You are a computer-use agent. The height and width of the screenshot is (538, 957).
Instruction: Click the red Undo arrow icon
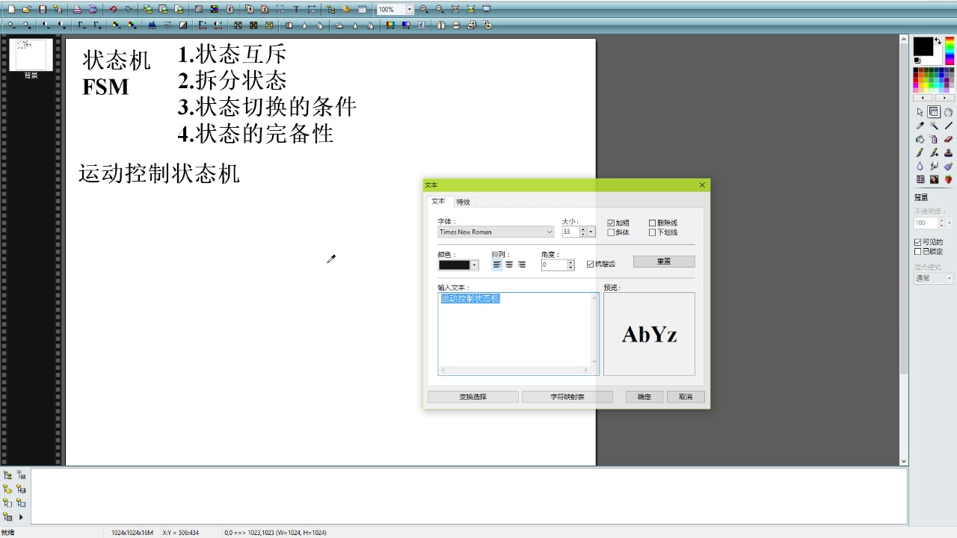113,9
